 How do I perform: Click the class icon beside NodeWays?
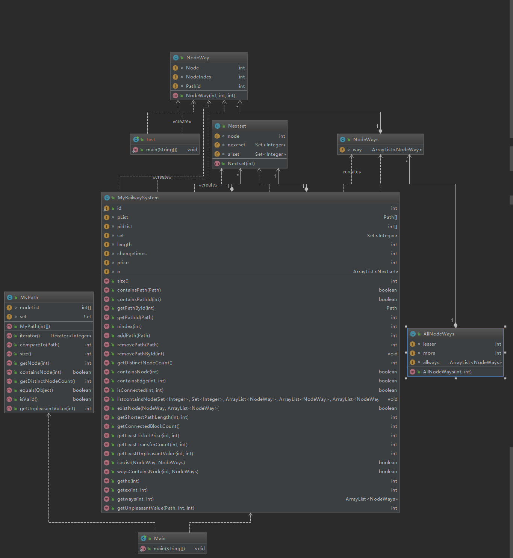(x=342, y=140)
